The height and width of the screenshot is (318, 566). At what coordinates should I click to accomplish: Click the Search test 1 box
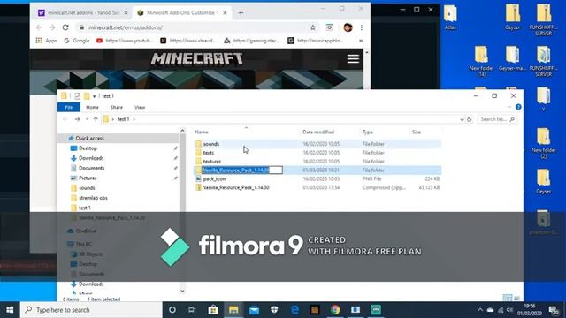click(497, 119)
